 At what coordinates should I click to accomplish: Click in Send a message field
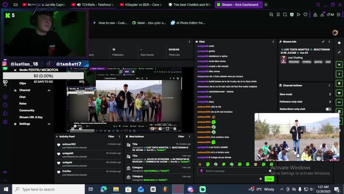tap(235, 171)
